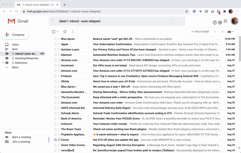The image size is (241, 153).
Task: Star the Increment email
Action: (x=55, y=65)
